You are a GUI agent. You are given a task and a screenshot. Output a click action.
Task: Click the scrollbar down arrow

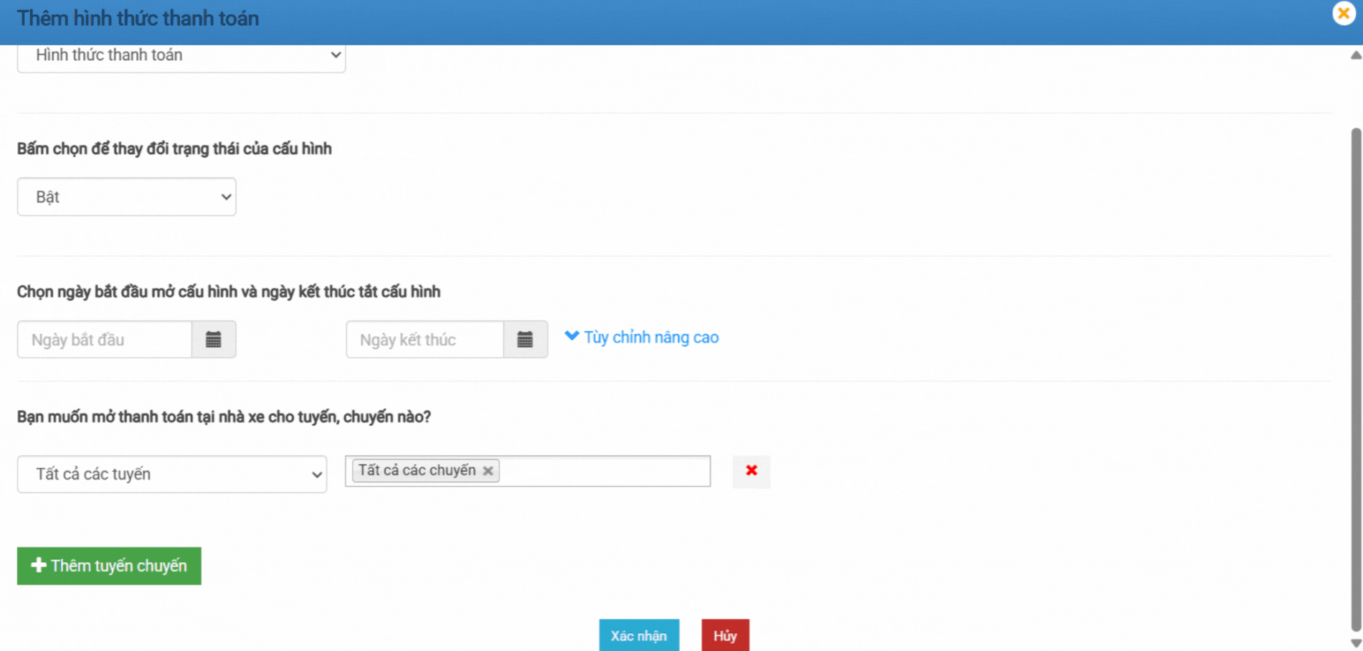(x=1355, y=643)
